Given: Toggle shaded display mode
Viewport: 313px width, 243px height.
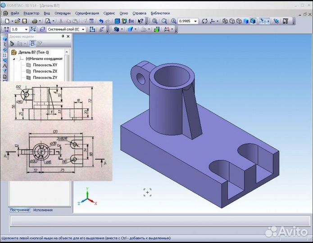Looking at the screenshot, I should [x=246, y=21].
